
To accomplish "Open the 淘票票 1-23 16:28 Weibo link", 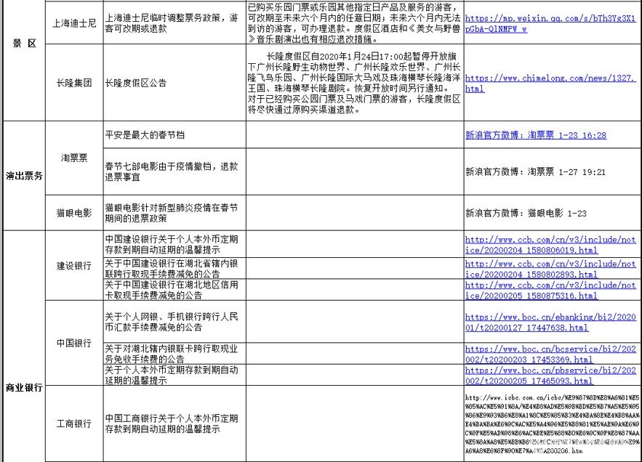I will [x=535, y=136].
